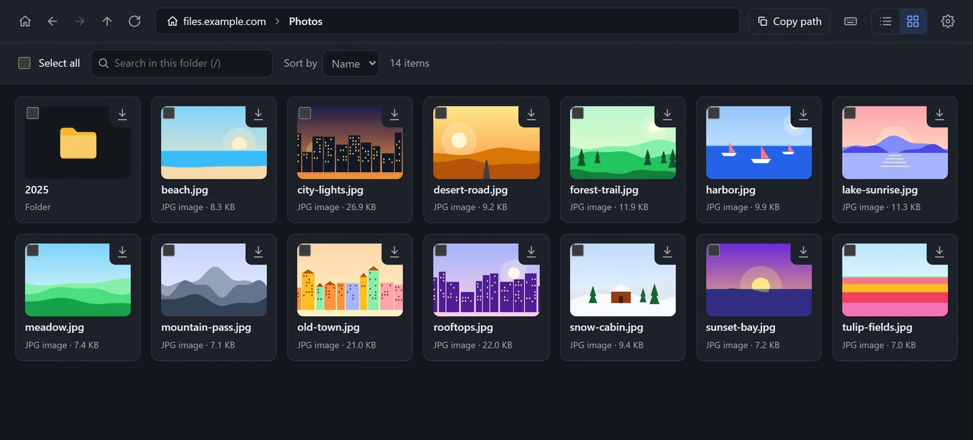Check the sunset-bay.jpg checkbox
The height and width of the screenshot is (440, 973).
714,250
